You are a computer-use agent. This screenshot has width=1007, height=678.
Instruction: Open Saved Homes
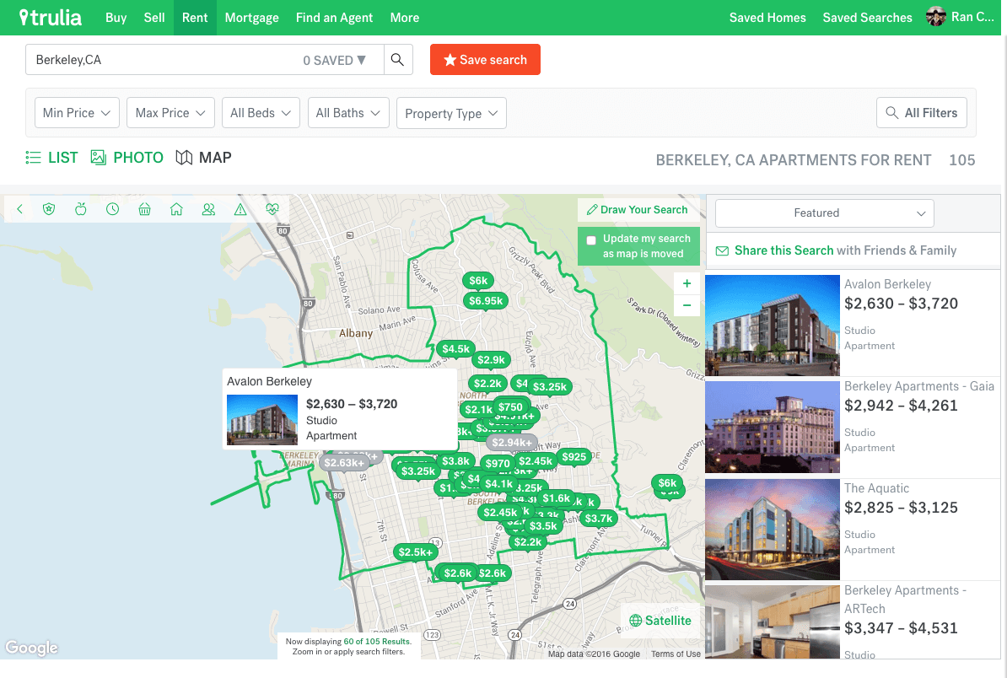pos(767,18)
